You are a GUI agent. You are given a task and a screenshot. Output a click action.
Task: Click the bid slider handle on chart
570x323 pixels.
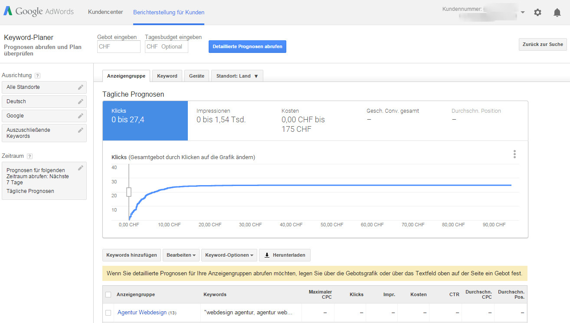click(129, 192)
